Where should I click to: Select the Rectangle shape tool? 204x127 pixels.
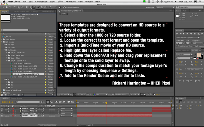(x=27, y=7)
